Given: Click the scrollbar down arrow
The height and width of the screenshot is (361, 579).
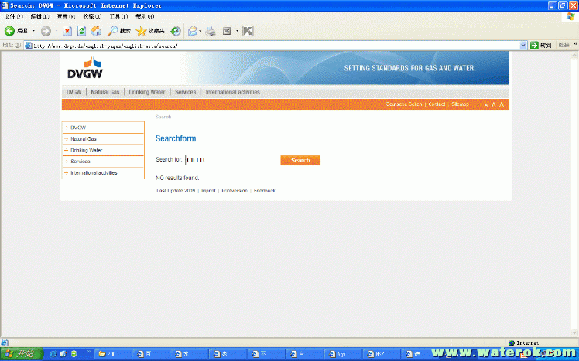Looking at the screenshot, I should click(x=574, y=332).
